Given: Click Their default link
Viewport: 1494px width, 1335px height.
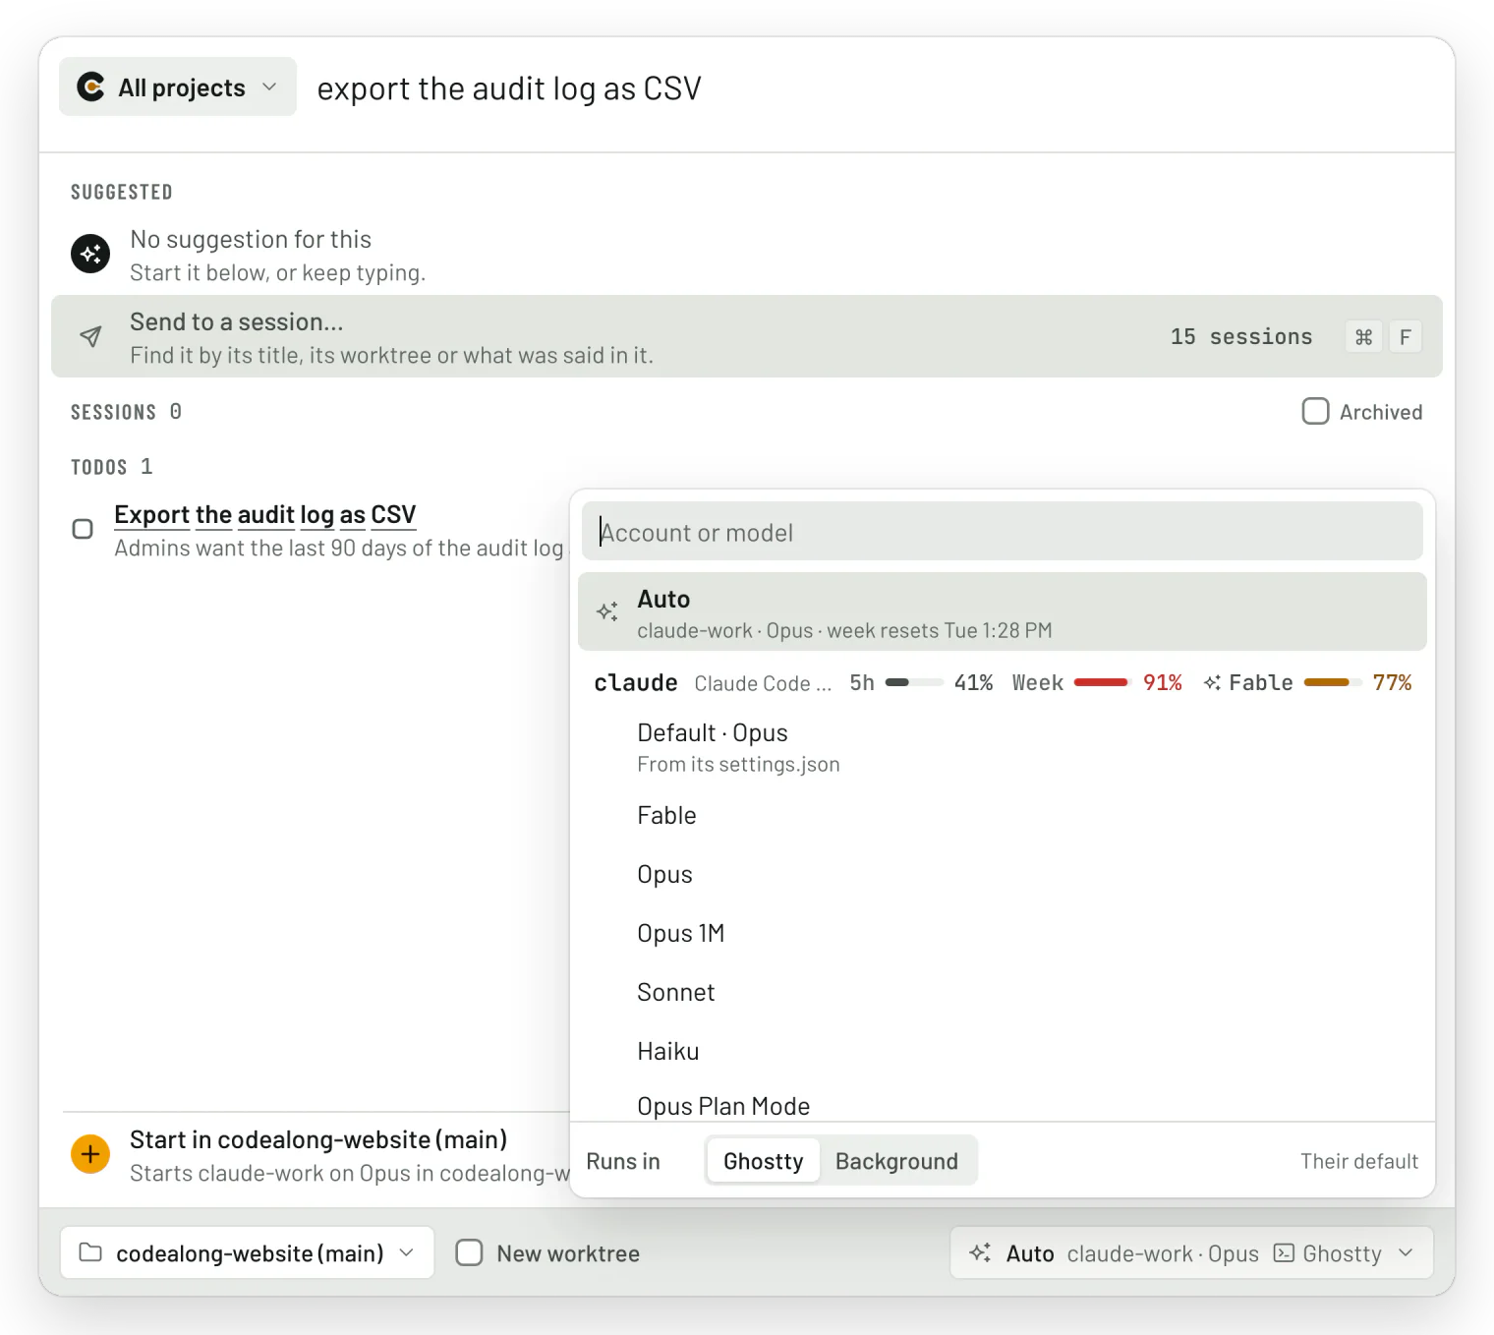Looking at the screenshot, I should (x=1359, y=1161).
